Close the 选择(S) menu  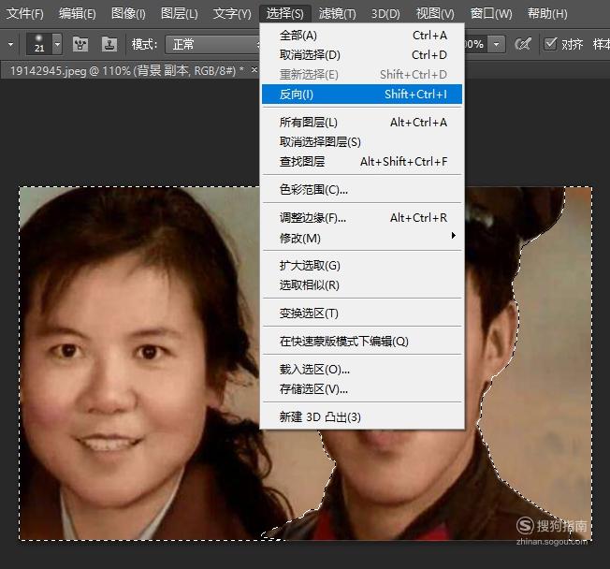pos(284,14)
